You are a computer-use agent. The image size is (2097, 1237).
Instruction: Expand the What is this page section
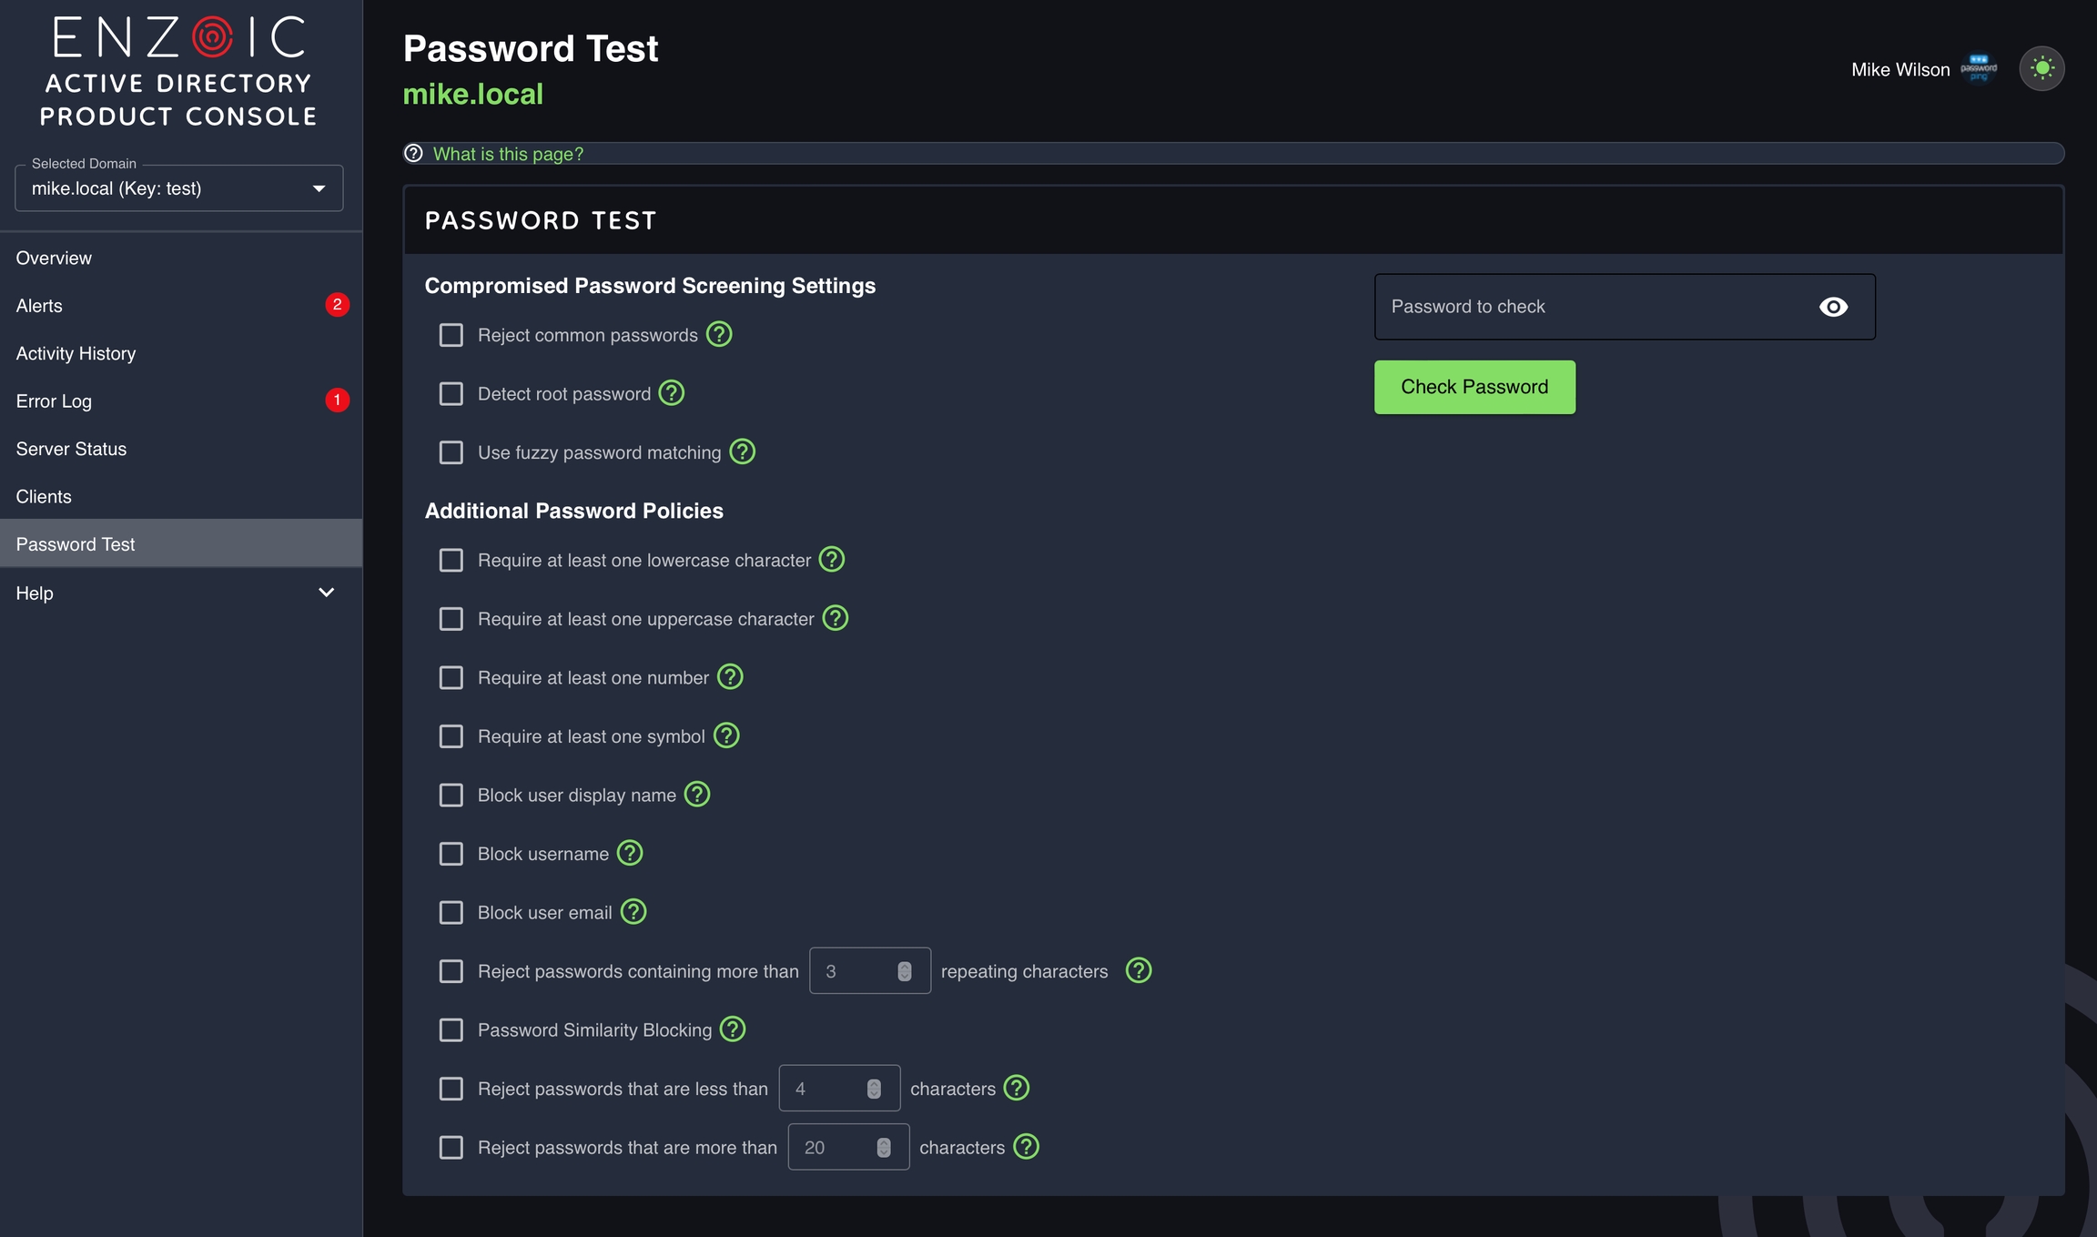click(x=507, y=154)
